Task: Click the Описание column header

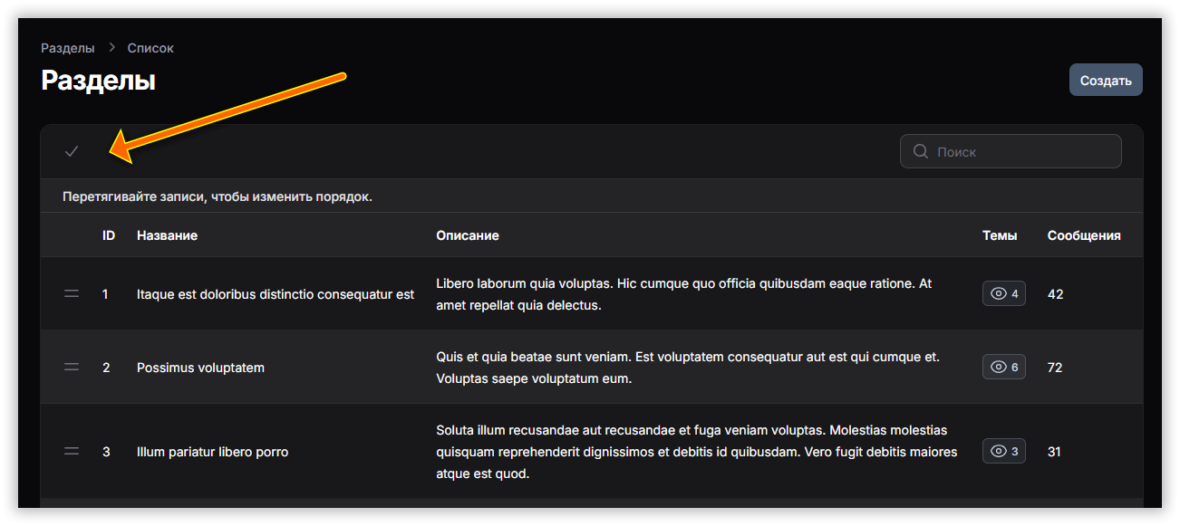Action: tap(468, 235)
